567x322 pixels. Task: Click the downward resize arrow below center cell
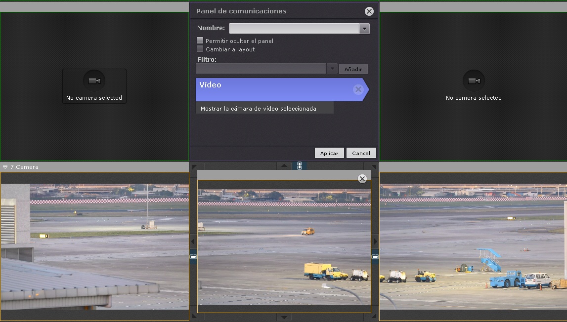(x=284, y=317)
